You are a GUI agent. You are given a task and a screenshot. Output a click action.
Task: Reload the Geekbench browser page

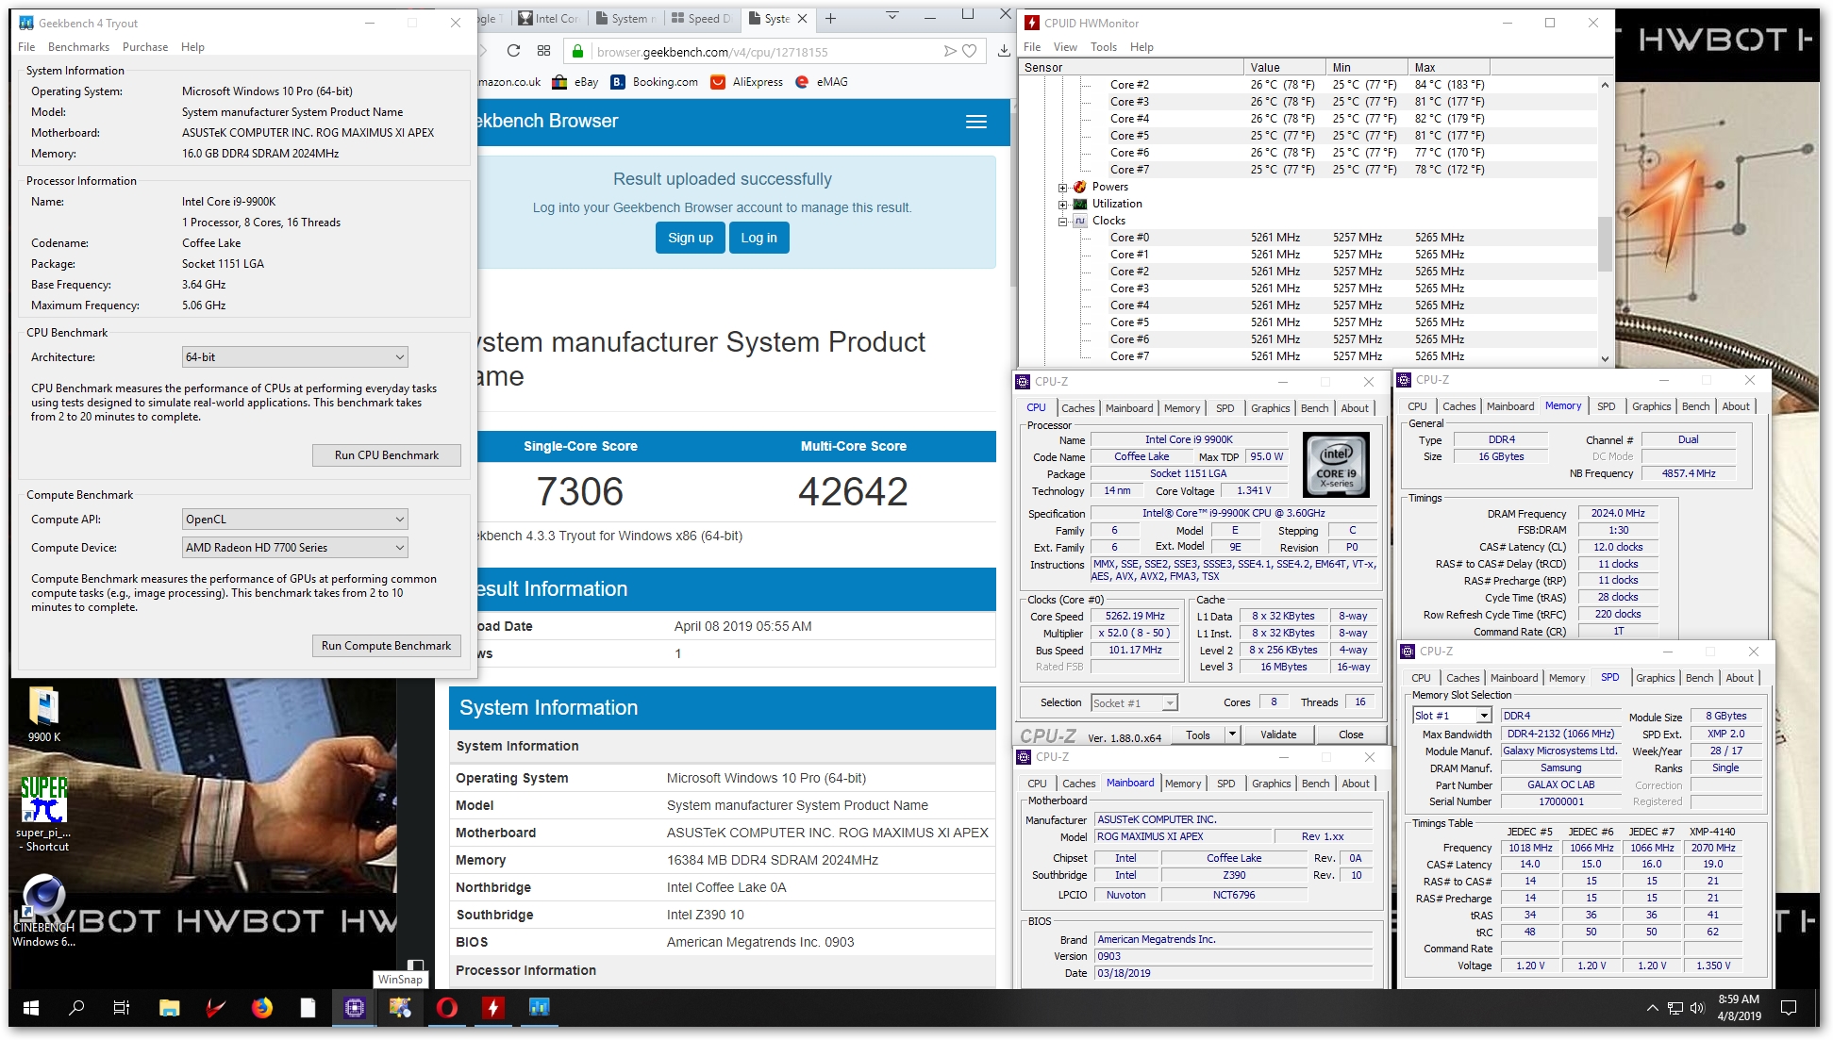[513, 51]
